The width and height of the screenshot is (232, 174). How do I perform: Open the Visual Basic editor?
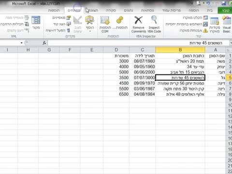pyautogui.click(x=227, y=24)
